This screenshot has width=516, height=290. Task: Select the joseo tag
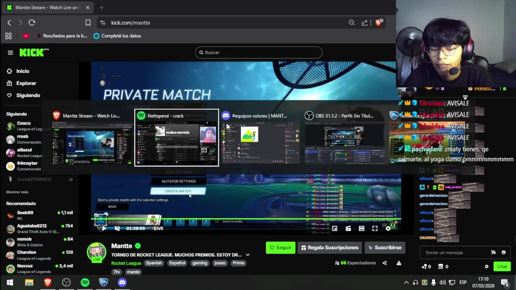pos(220,263)
